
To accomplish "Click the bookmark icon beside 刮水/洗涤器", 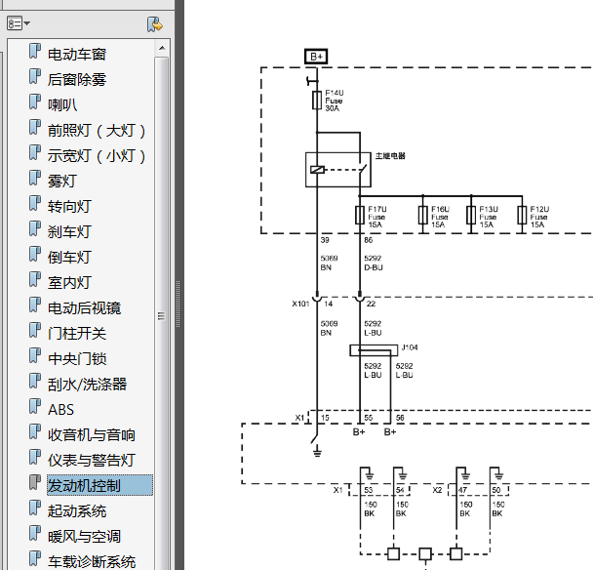I will click(x=35, y=381).
